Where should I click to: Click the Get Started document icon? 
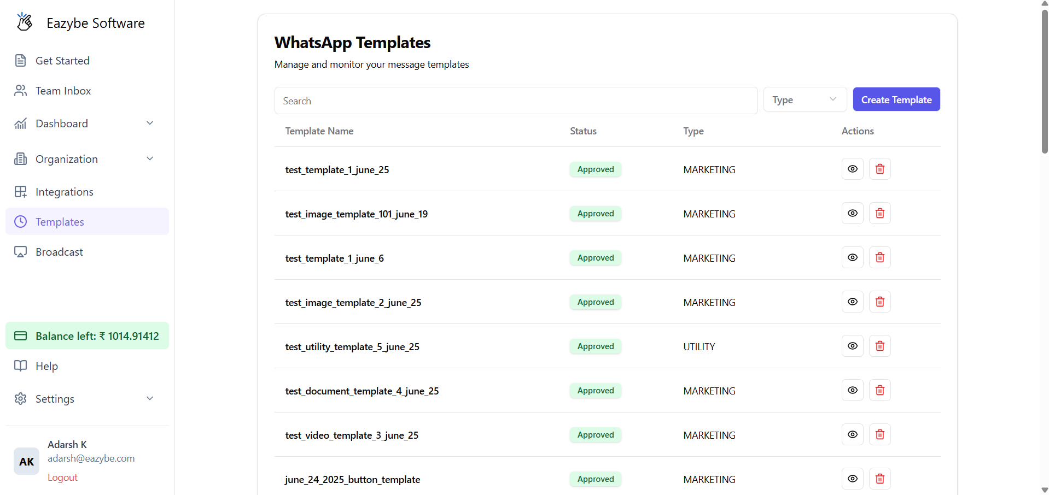[x=20, y=61]
